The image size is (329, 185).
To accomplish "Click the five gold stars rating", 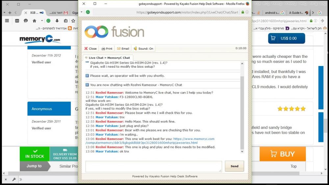I will (291, 109).
